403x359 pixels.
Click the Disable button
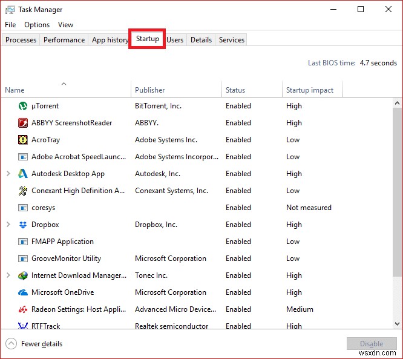tap(372, 344)
